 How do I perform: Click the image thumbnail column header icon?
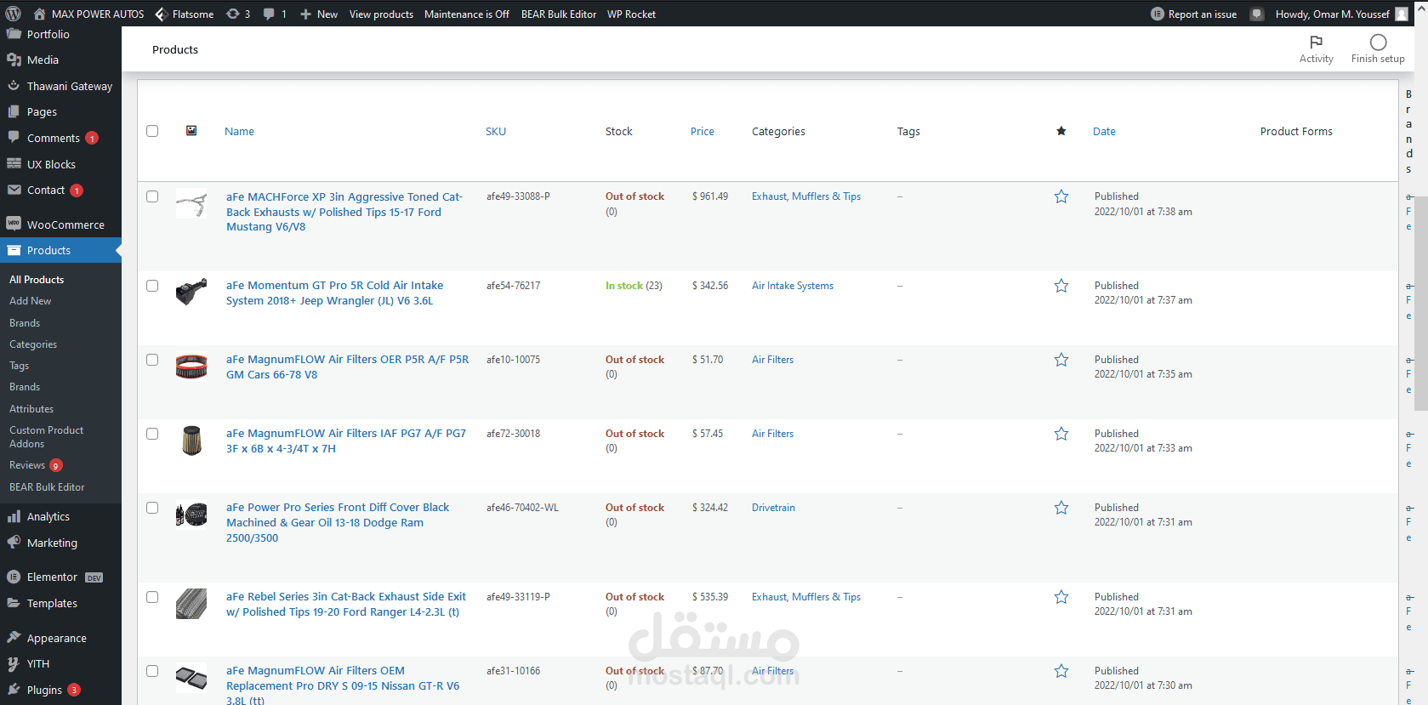coord(191,131)
